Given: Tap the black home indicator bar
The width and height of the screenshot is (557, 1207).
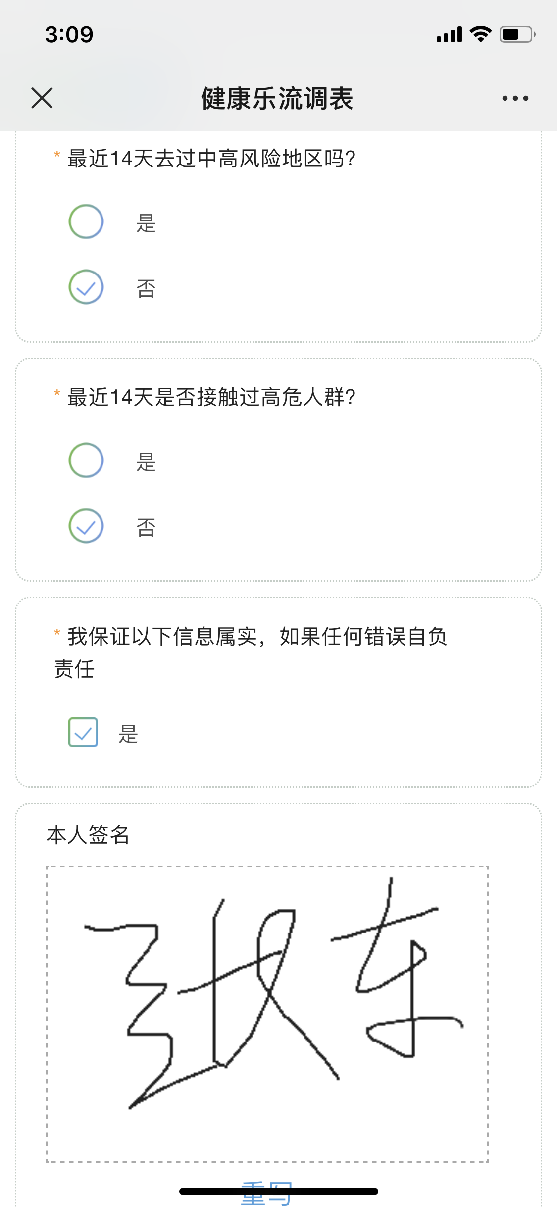Looking at the screenshot, I should point(279,1191).
